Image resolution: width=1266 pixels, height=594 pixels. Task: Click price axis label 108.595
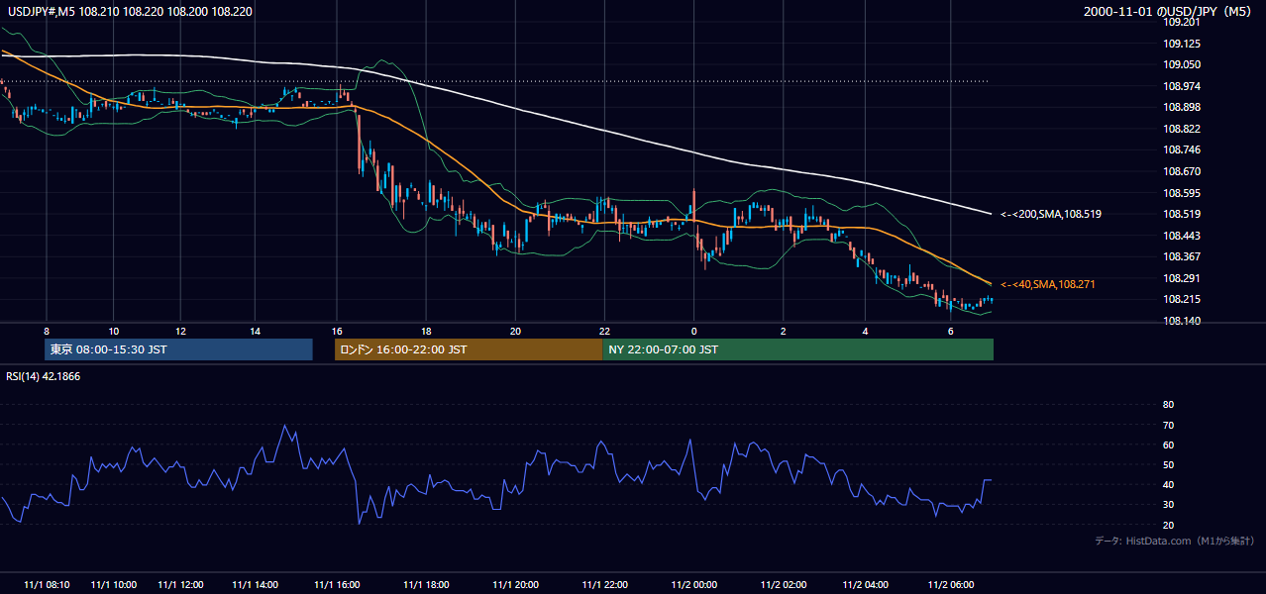pos(1182,193)
